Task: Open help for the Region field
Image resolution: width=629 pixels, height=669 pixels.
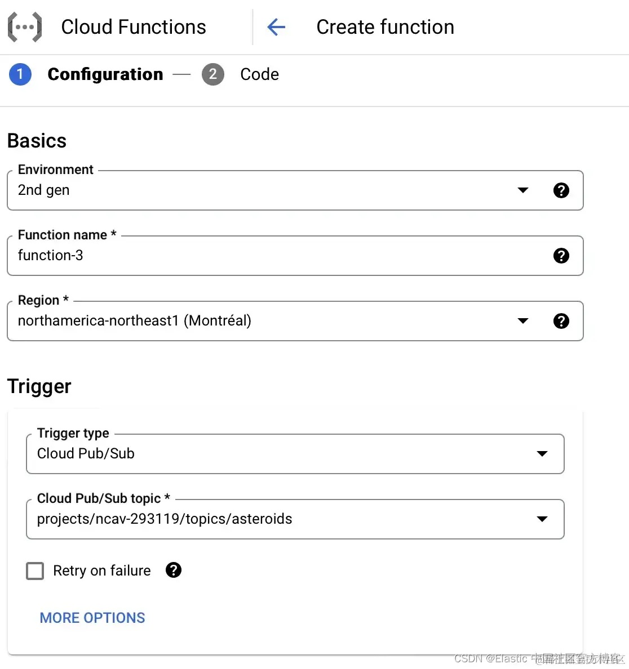Action: tap(561, 321)
